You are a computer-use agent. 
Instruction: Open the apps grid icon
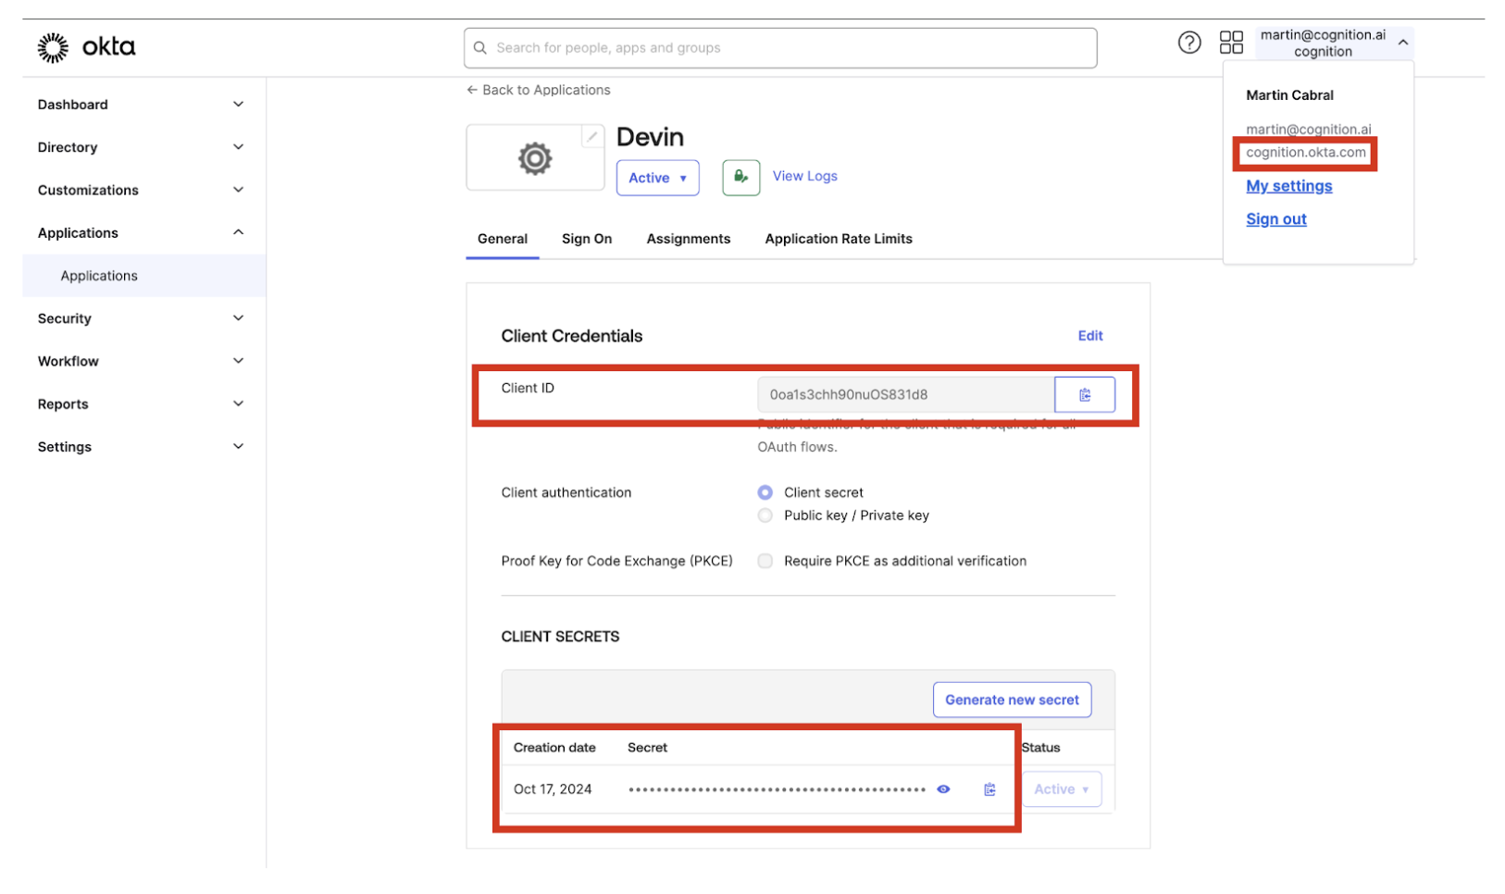(1231, 43)
